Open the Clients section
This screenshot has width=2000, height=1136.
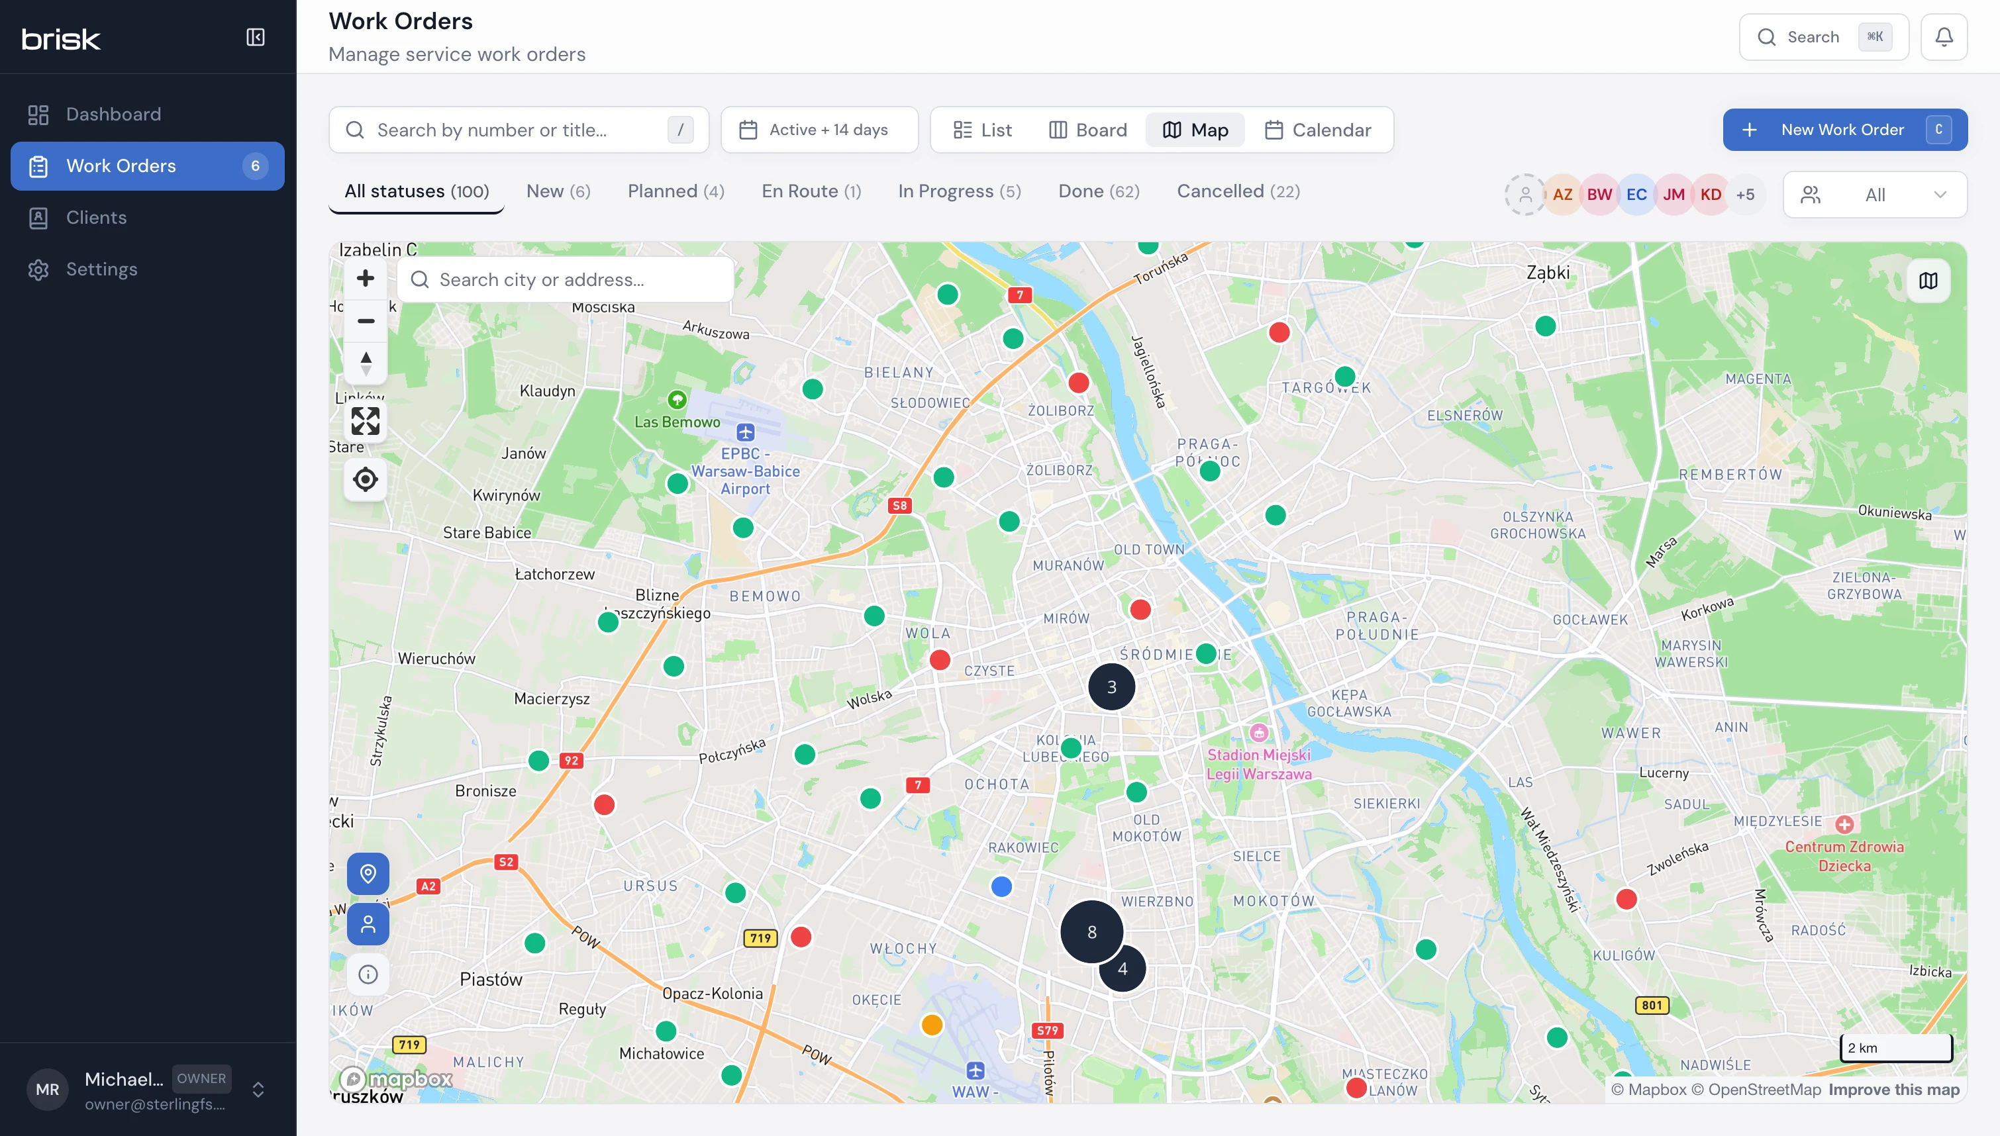(x=148, y=218)
